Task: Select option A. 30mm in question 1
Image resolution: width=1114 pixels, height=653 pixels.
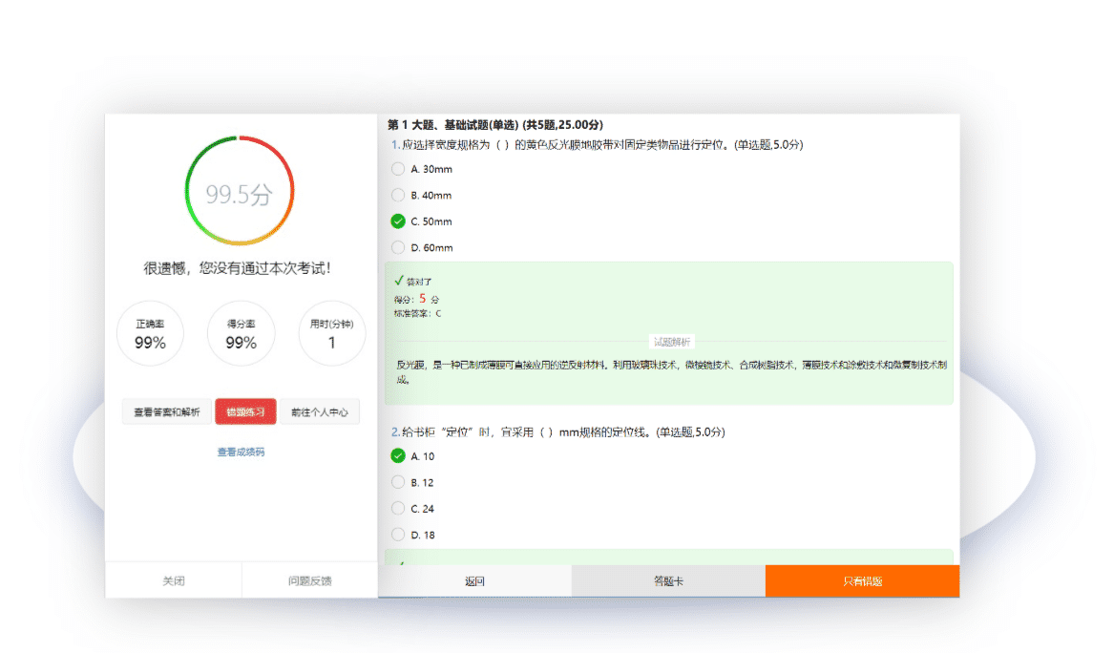Action: tap(398, 169)
